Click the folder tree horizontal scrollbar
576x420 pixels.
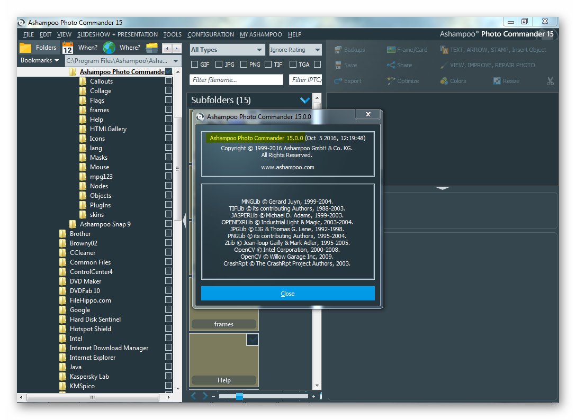coord(93,397)
